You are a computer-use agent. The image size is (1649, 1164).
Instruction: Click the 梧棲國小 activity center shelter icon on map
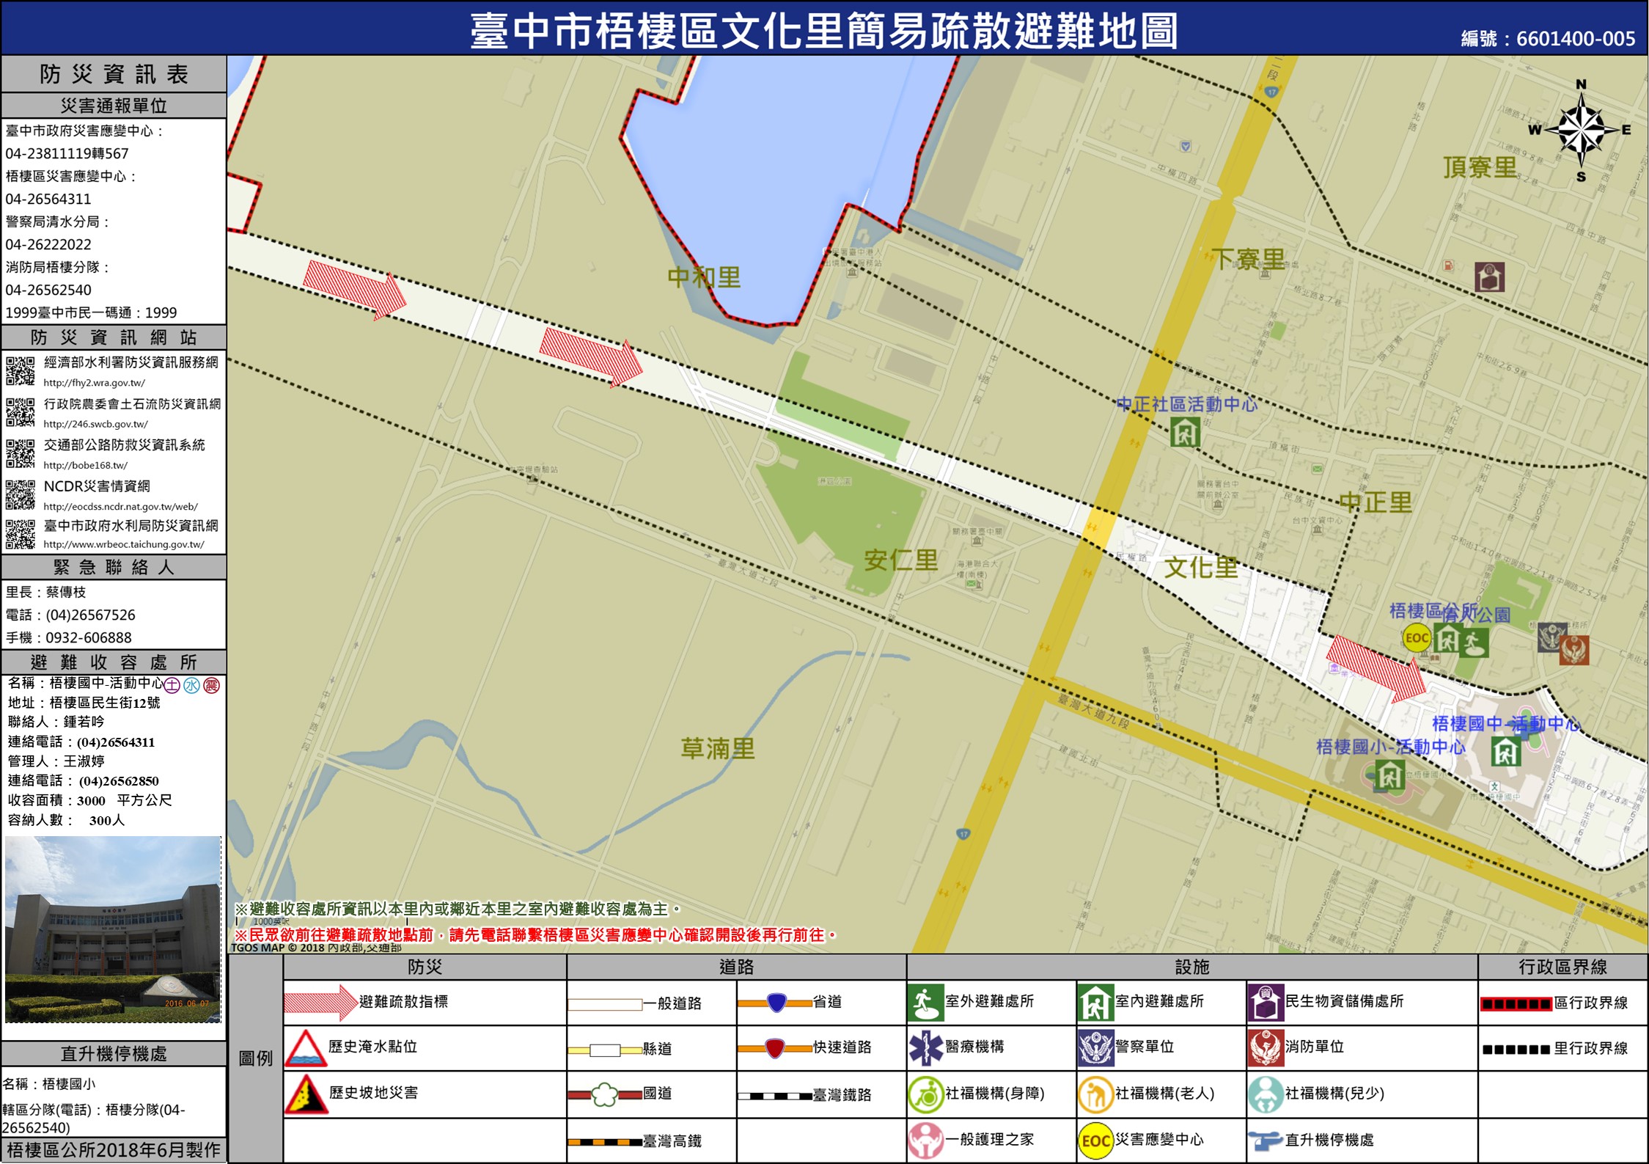pyautogui.click(x=1389, y=775)
